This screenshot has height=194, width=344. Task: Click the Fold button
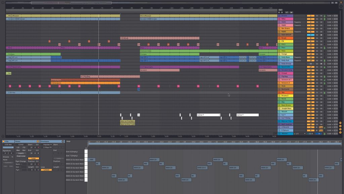point(69,141)
